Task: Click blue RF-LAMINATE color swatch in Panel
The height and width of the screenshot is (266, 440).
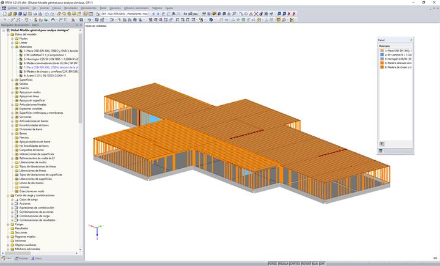Action: pyautogui.click(x=381, y=55)
